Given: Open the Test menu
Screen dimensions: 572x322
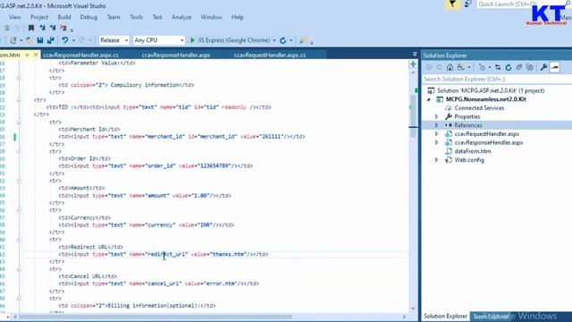Looking at the screenshot, I should (157, 17).
